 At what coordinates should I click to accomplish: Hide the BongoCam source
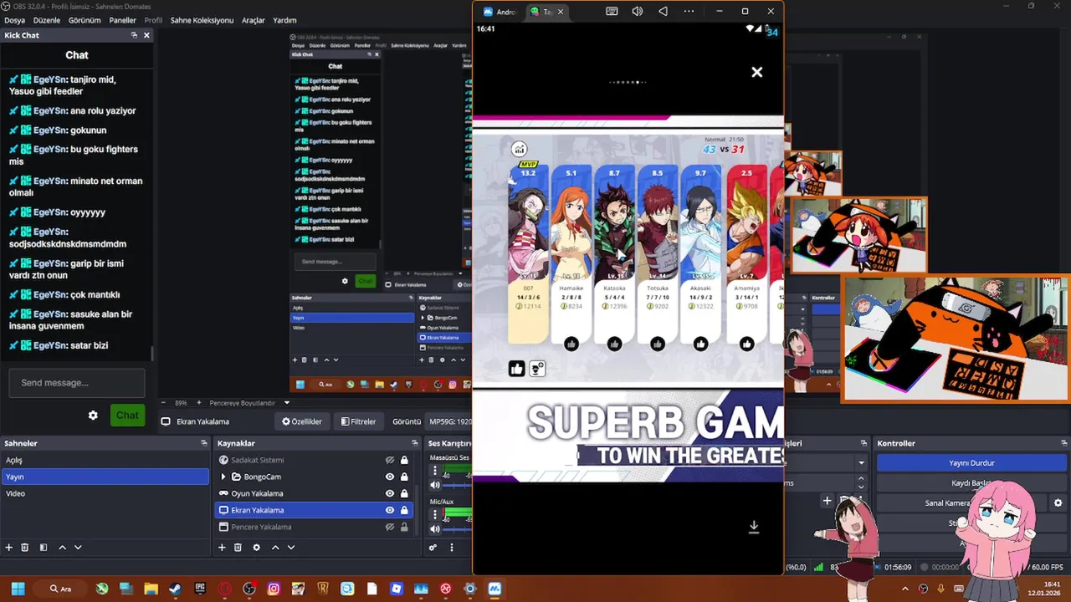[x=390, y=477]
